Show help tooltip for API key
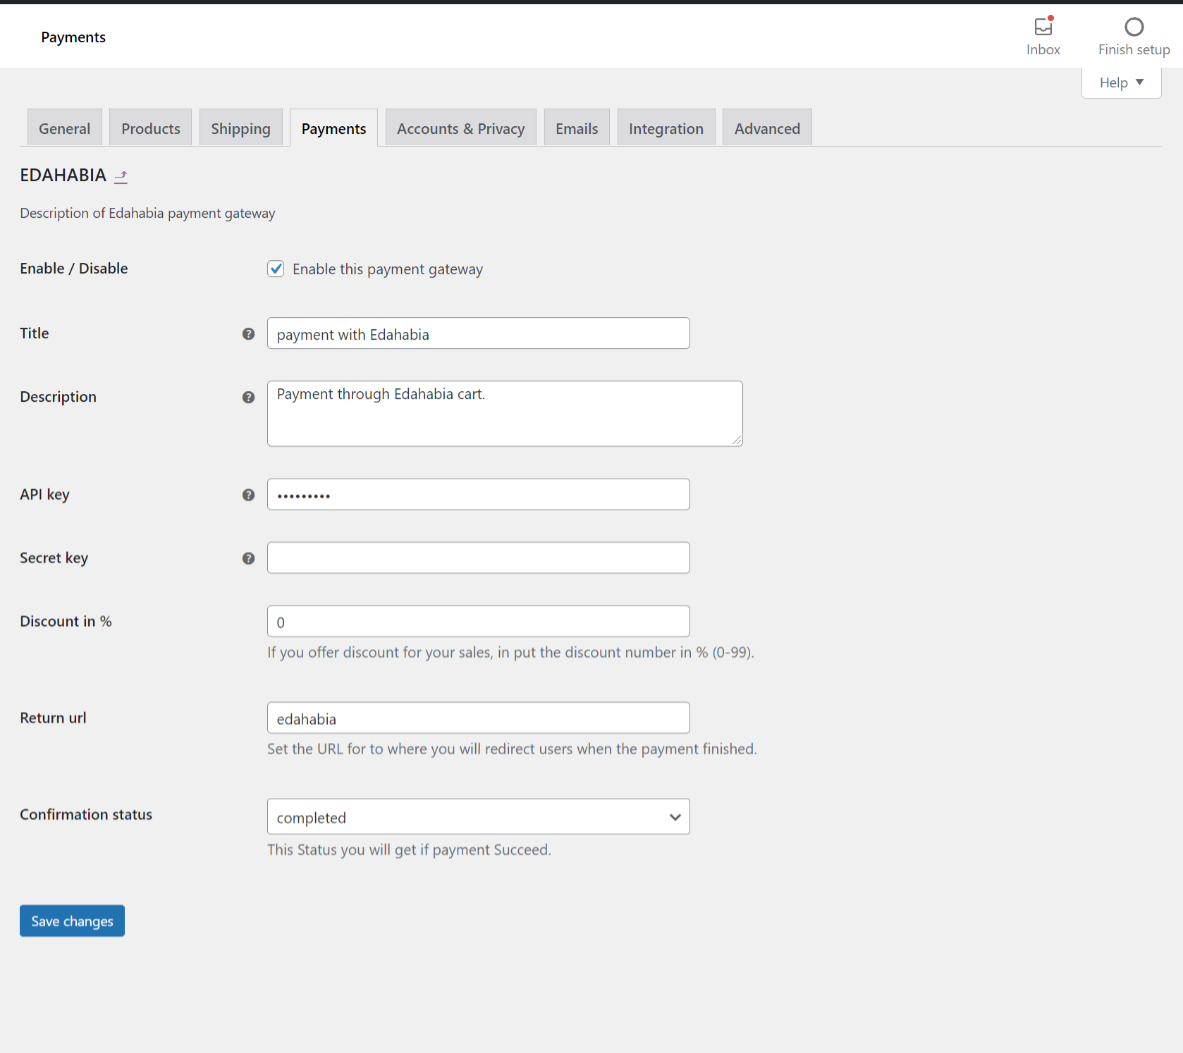This screenshot has height=1053, width=1183. tap(248, 494)
